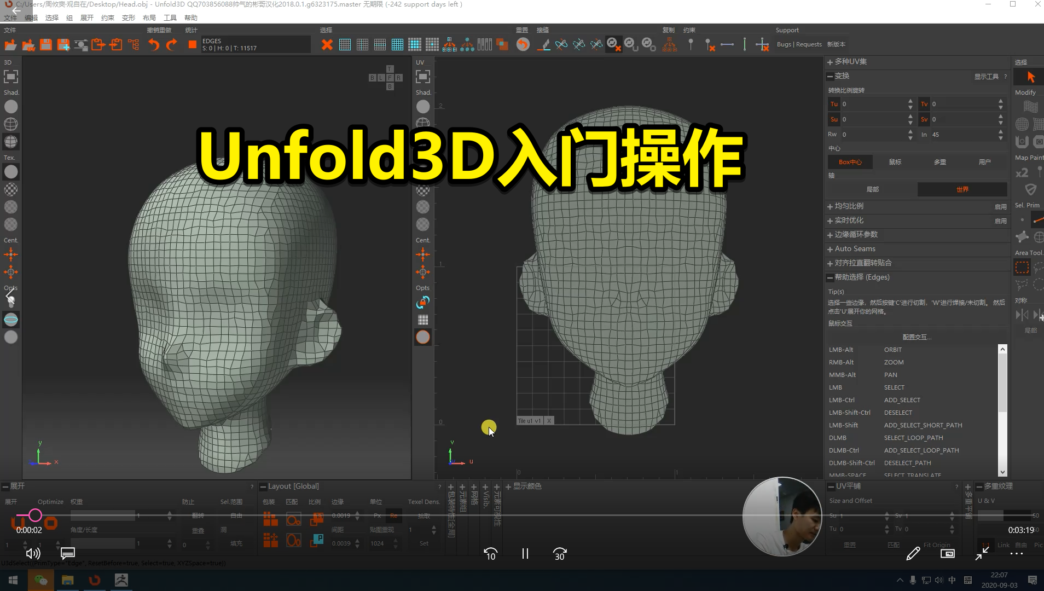The width and height of the screenshot is (1044, 591).
Task: Skip forward 30 seconds
Action: [560, 554]
